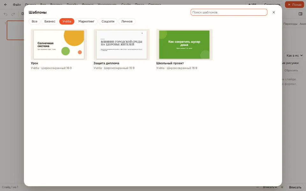Open the Вписать zoom dropdown
Viewport: 306px width, 191px height.
(x=270, y=187)
